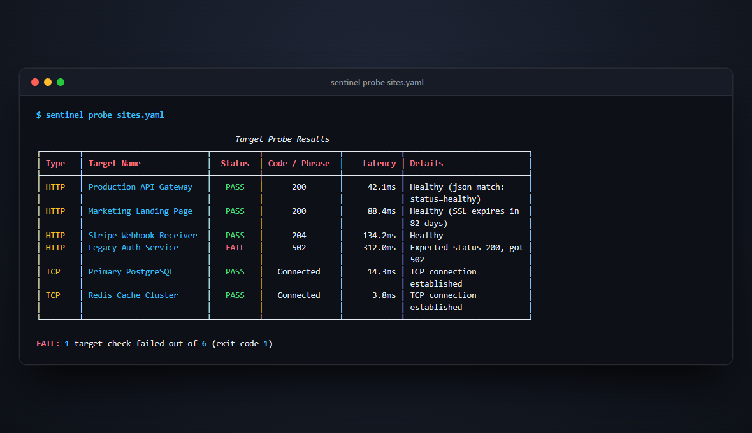Click the 'Target Probe Results' table title
752x433 pixels.
point(282,139)
